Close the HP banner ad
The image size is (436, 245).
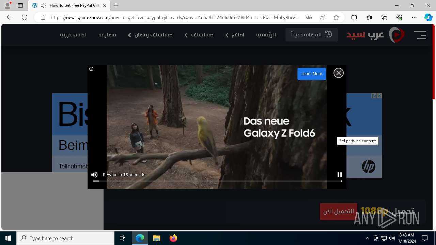point(379,96)
